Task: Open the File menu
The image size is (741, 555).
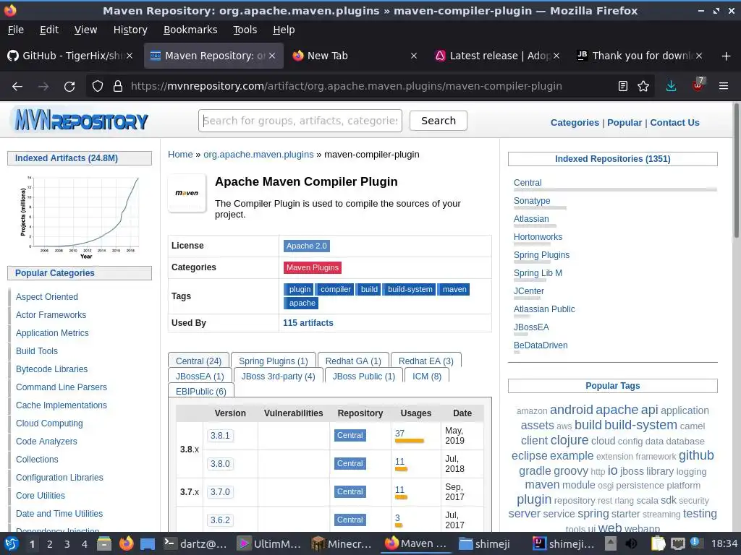Action: (x=16, y=30)
